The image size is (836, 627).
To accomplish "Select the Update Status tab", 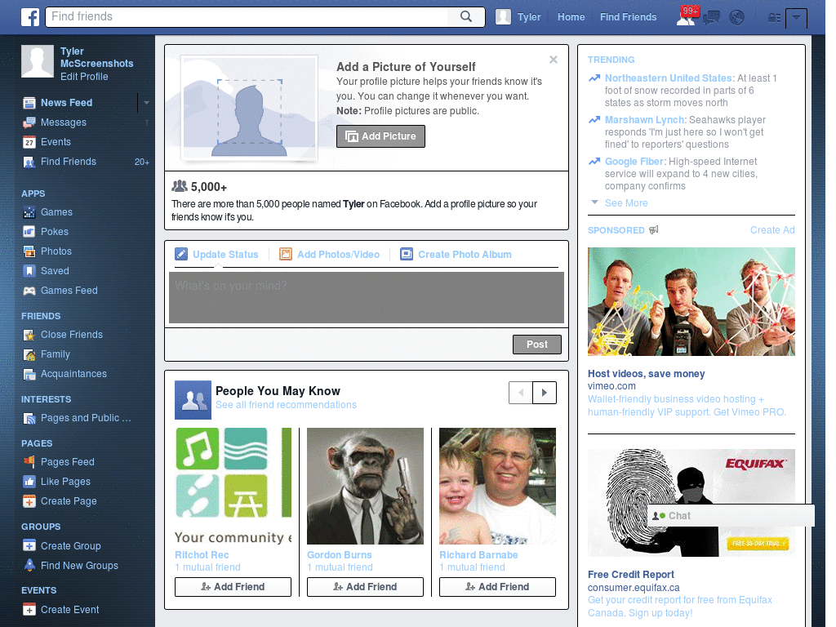I will coord(217,255).
